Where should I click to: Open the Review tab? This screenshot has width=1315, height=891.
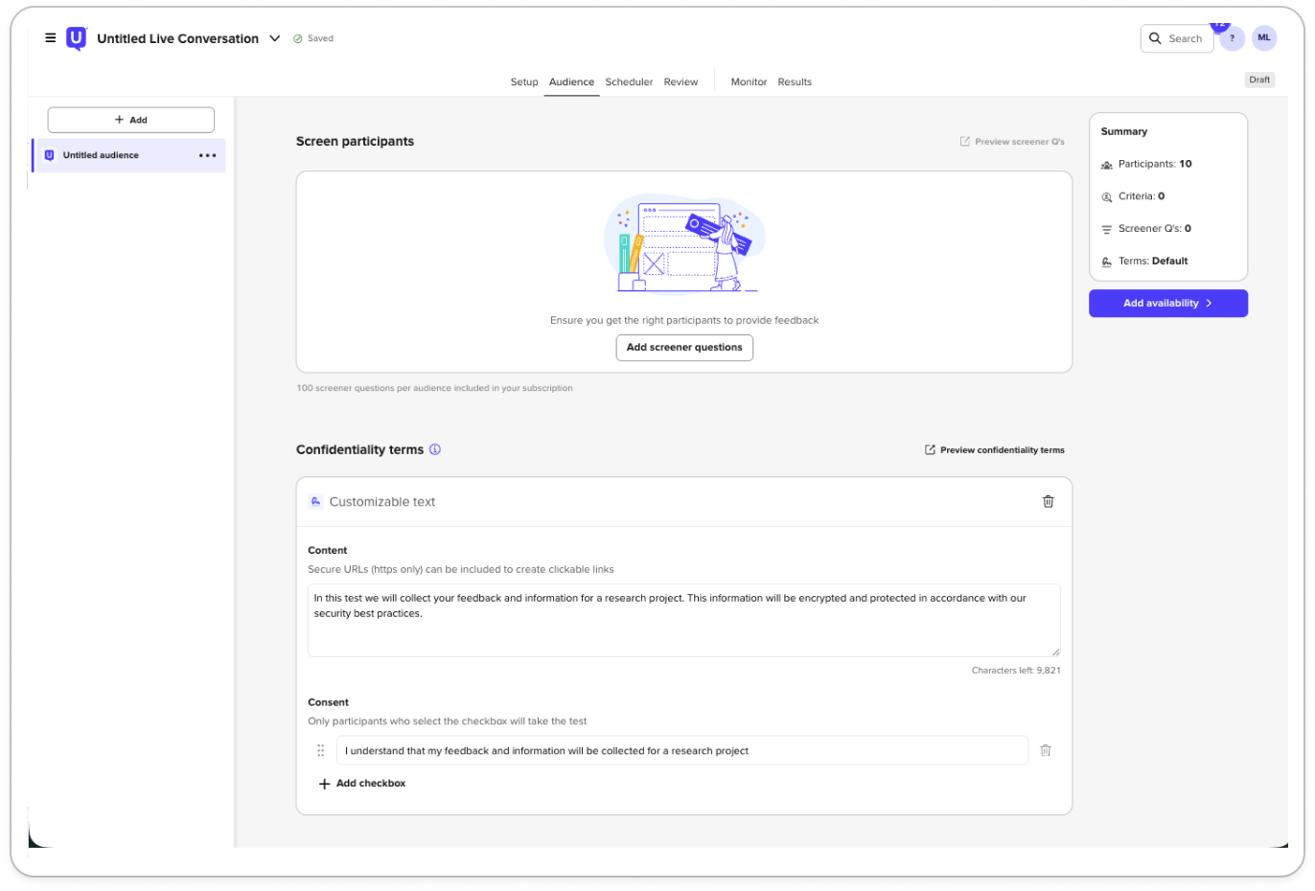pyautogui.click(x=681, y=82)
